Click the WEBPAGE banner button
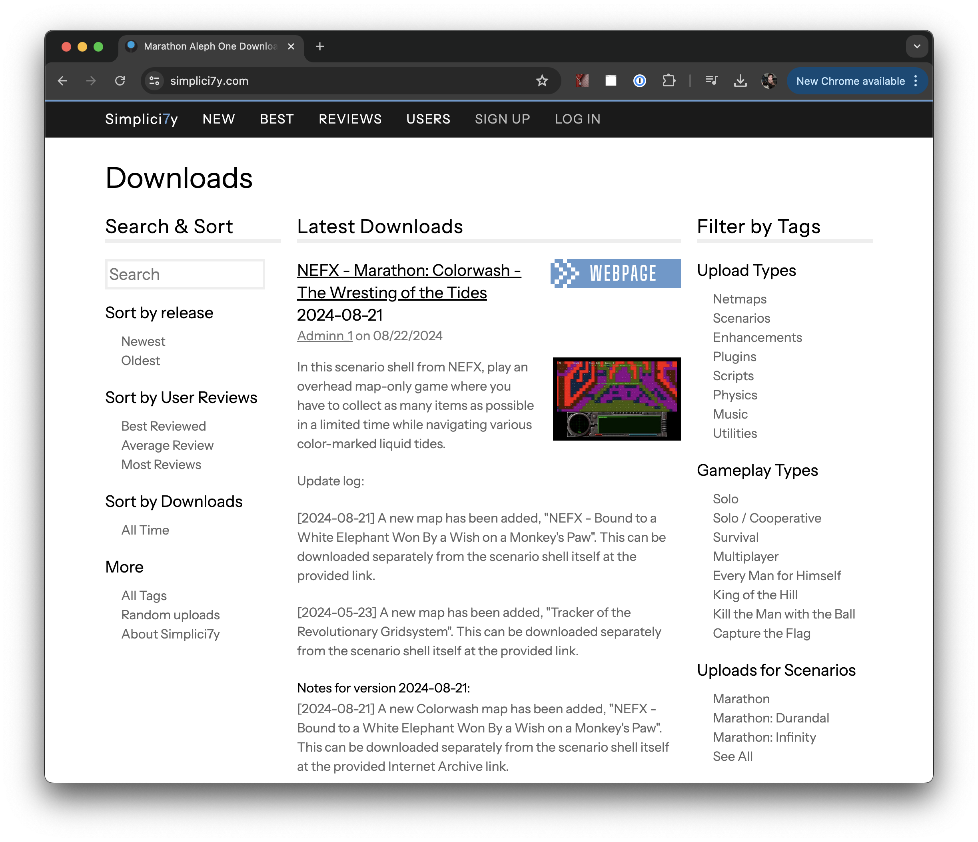Viewport: 978px width, 842px height. [615, 273]
